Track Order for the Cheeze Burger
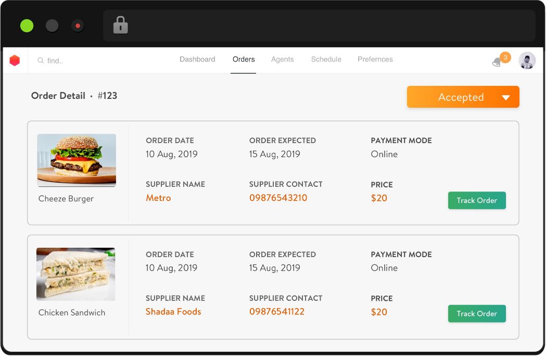This screenshot has width=546, height=356. click(476, 200)
